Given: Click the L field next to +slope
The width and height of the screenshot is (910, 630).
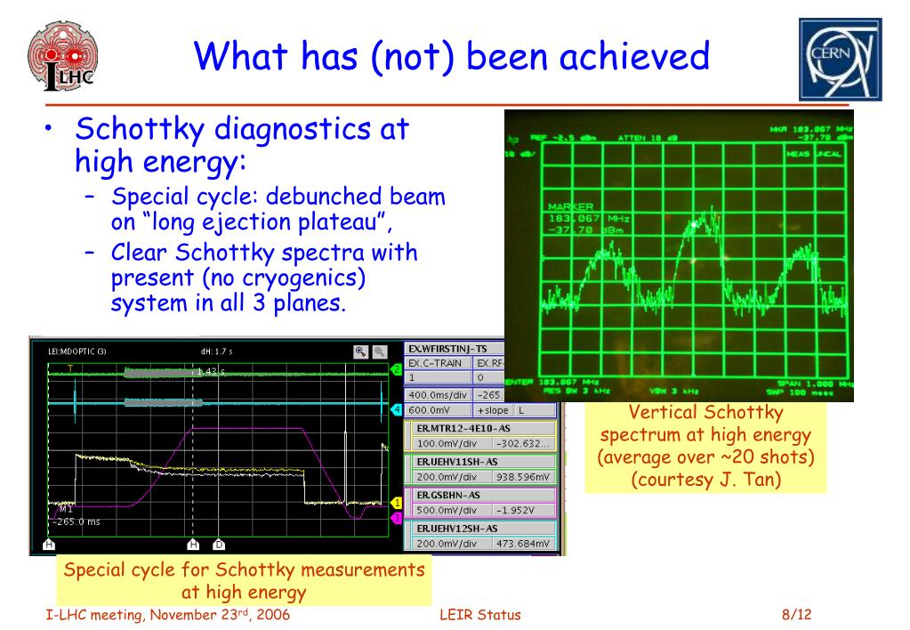Looking at the screenshot, I should pos(536,410).
